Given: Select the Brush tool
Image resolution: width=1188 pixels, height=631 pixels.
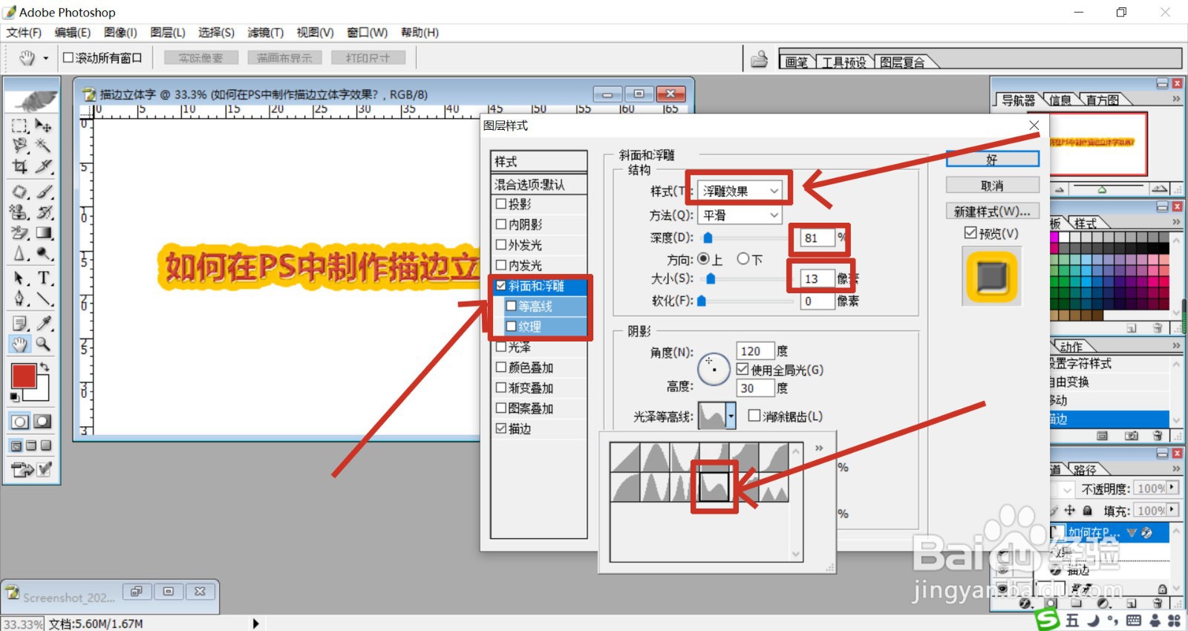Looking at the screenshot, I should 44,192.
